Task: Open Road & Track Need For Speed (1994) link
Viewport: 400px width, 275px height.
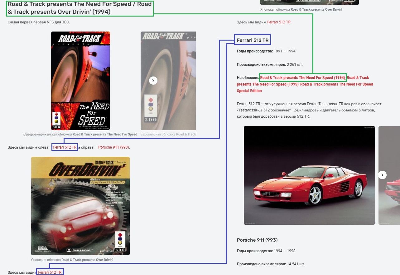Action: pos(302,78)
